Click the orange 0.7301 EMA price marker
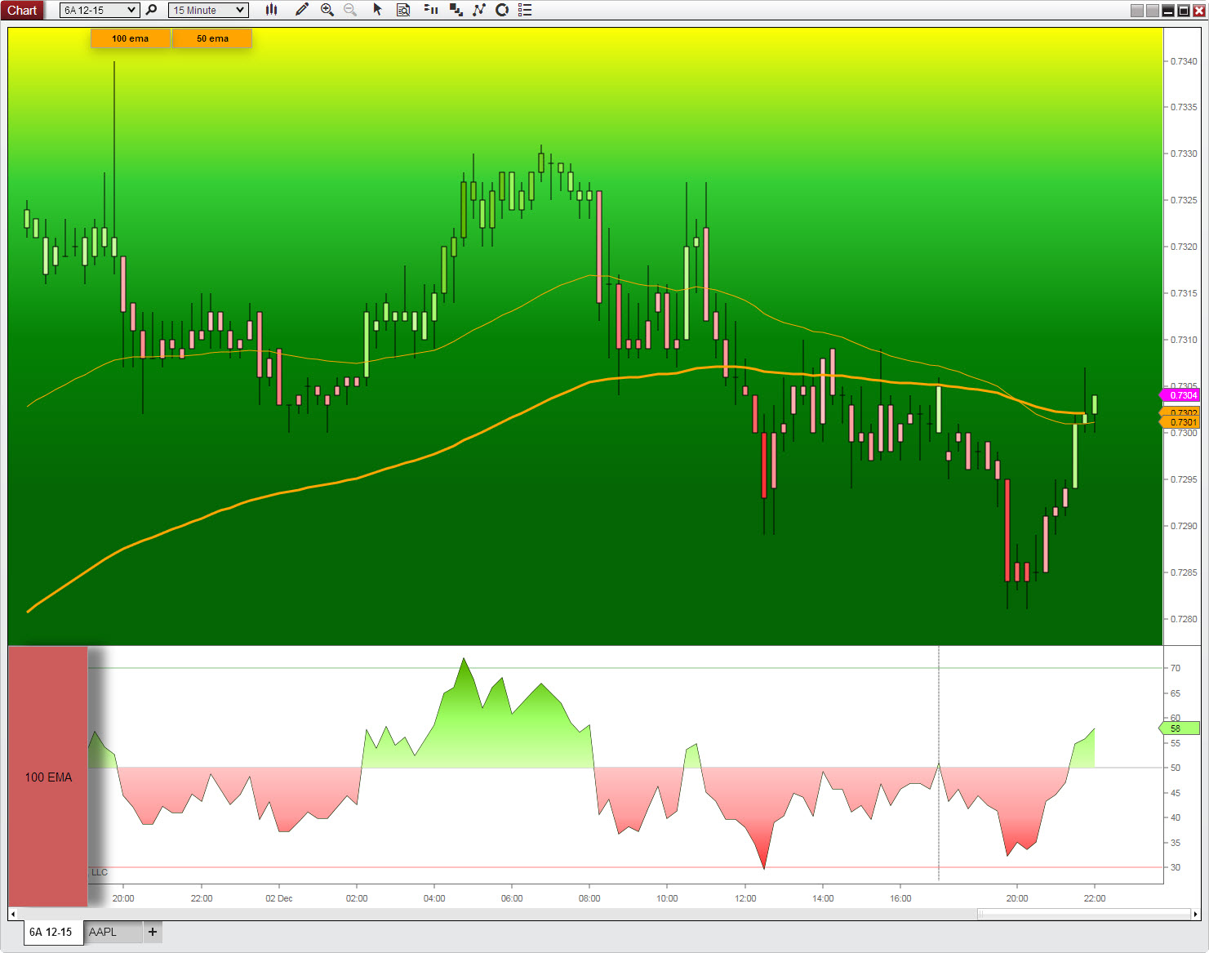The width and height of the screenshot is (1209, 953). 1180,422
